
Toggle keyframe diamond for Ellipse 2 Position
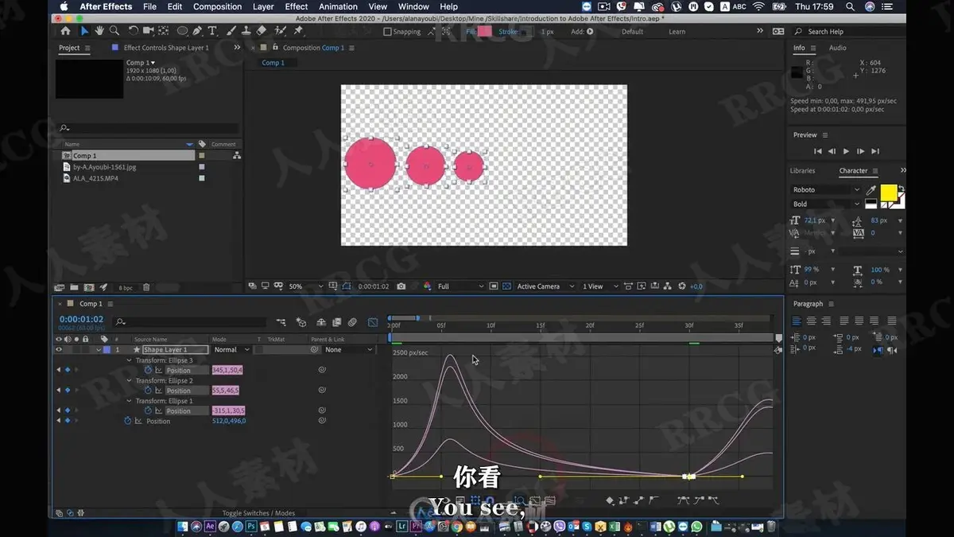click(67, 391)
